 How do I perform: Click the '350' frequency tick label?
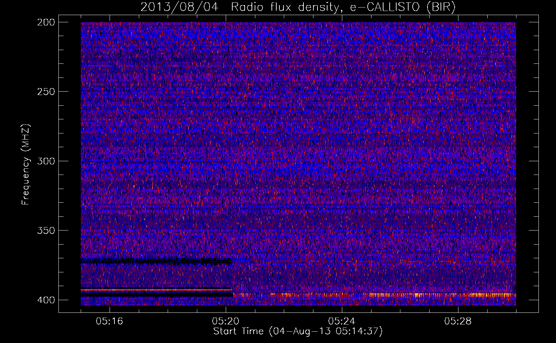coord(46,230)
